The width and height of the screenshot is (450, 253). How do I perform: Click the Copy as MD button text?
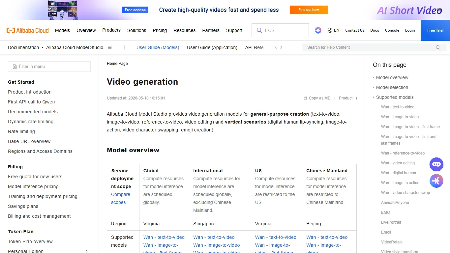point(319,98)
